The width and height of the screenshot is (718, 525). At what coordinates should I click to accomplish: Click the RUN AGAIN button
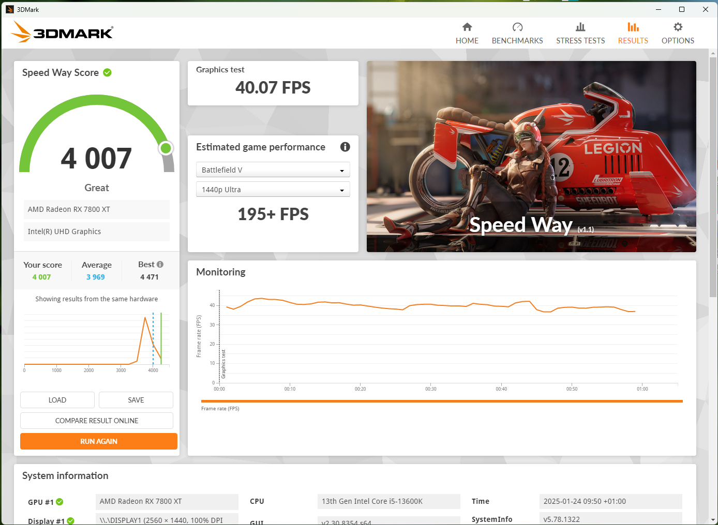point(99,441)
